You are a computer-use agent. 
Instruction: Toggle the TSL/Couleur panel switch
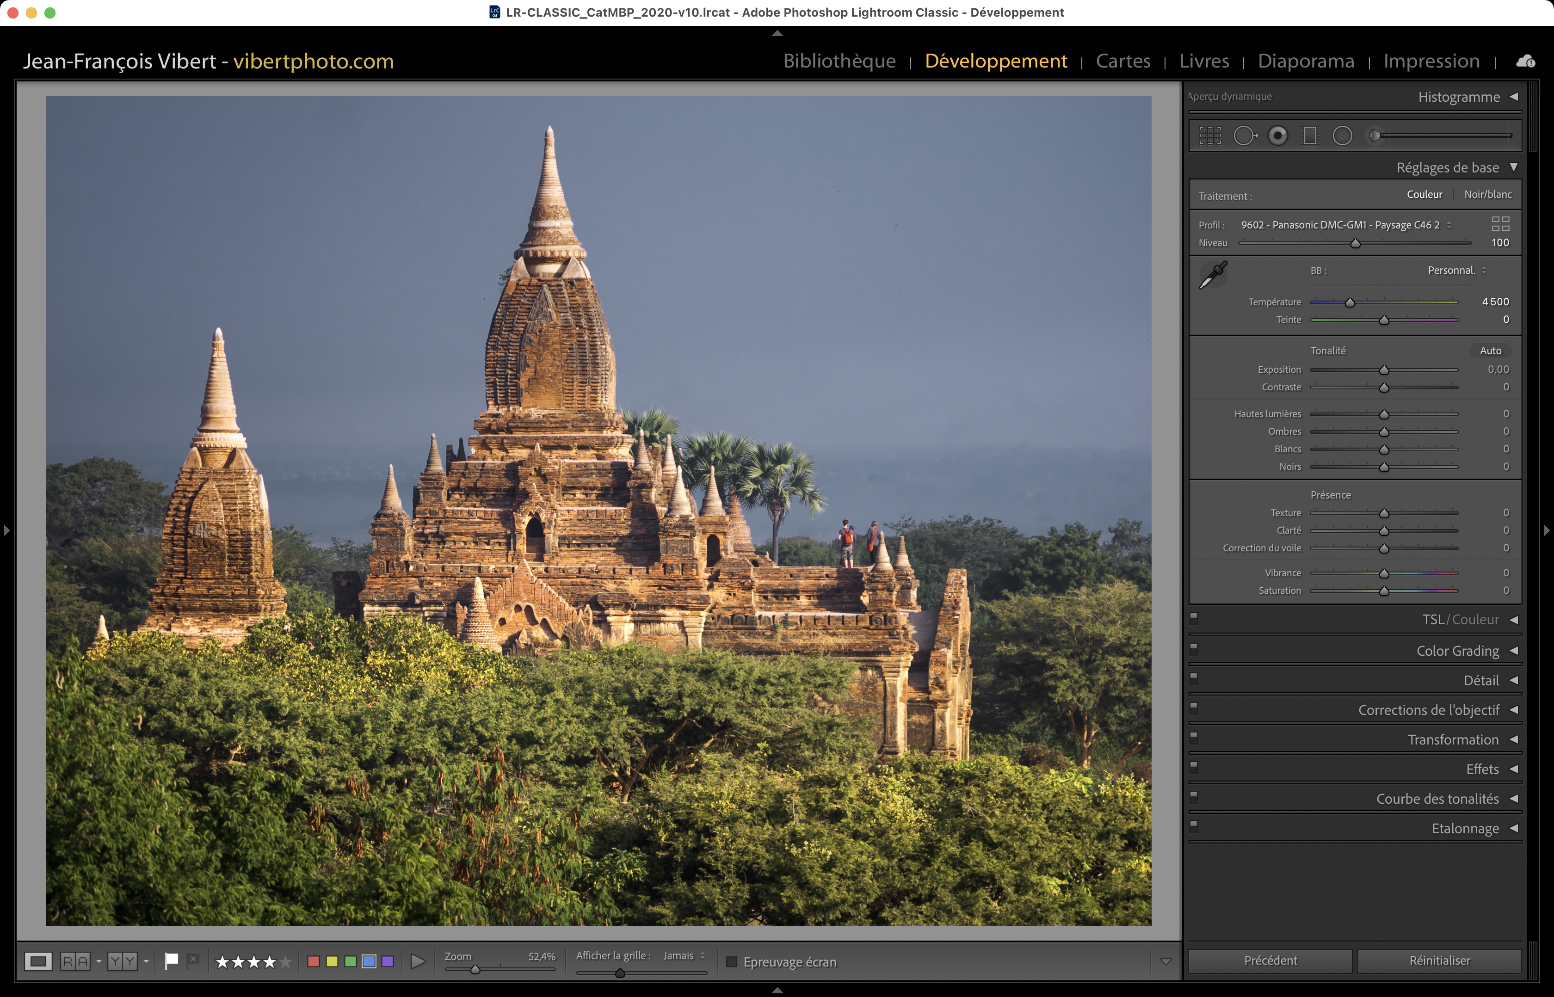click(x=1194, y=618)
